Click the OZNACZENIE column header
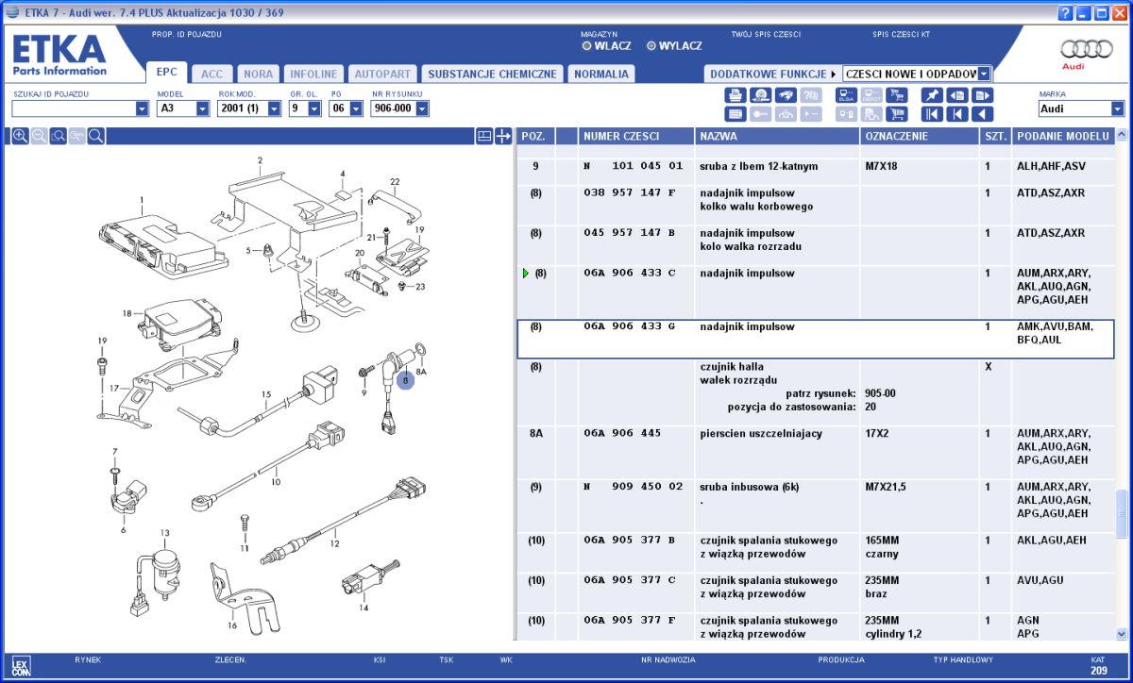Screen dimensions: 1133x683 pyautogui.click(x=919, y=136)
